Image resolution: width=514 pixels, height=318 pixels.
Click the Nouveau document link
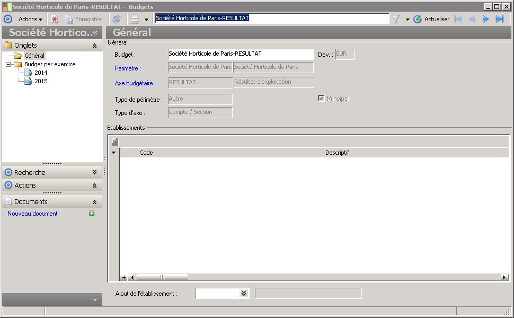point(32,214)
